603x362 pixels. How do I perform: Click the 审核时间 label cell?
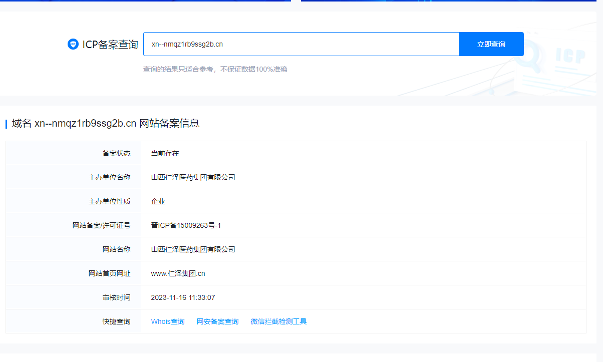point(74,297)
